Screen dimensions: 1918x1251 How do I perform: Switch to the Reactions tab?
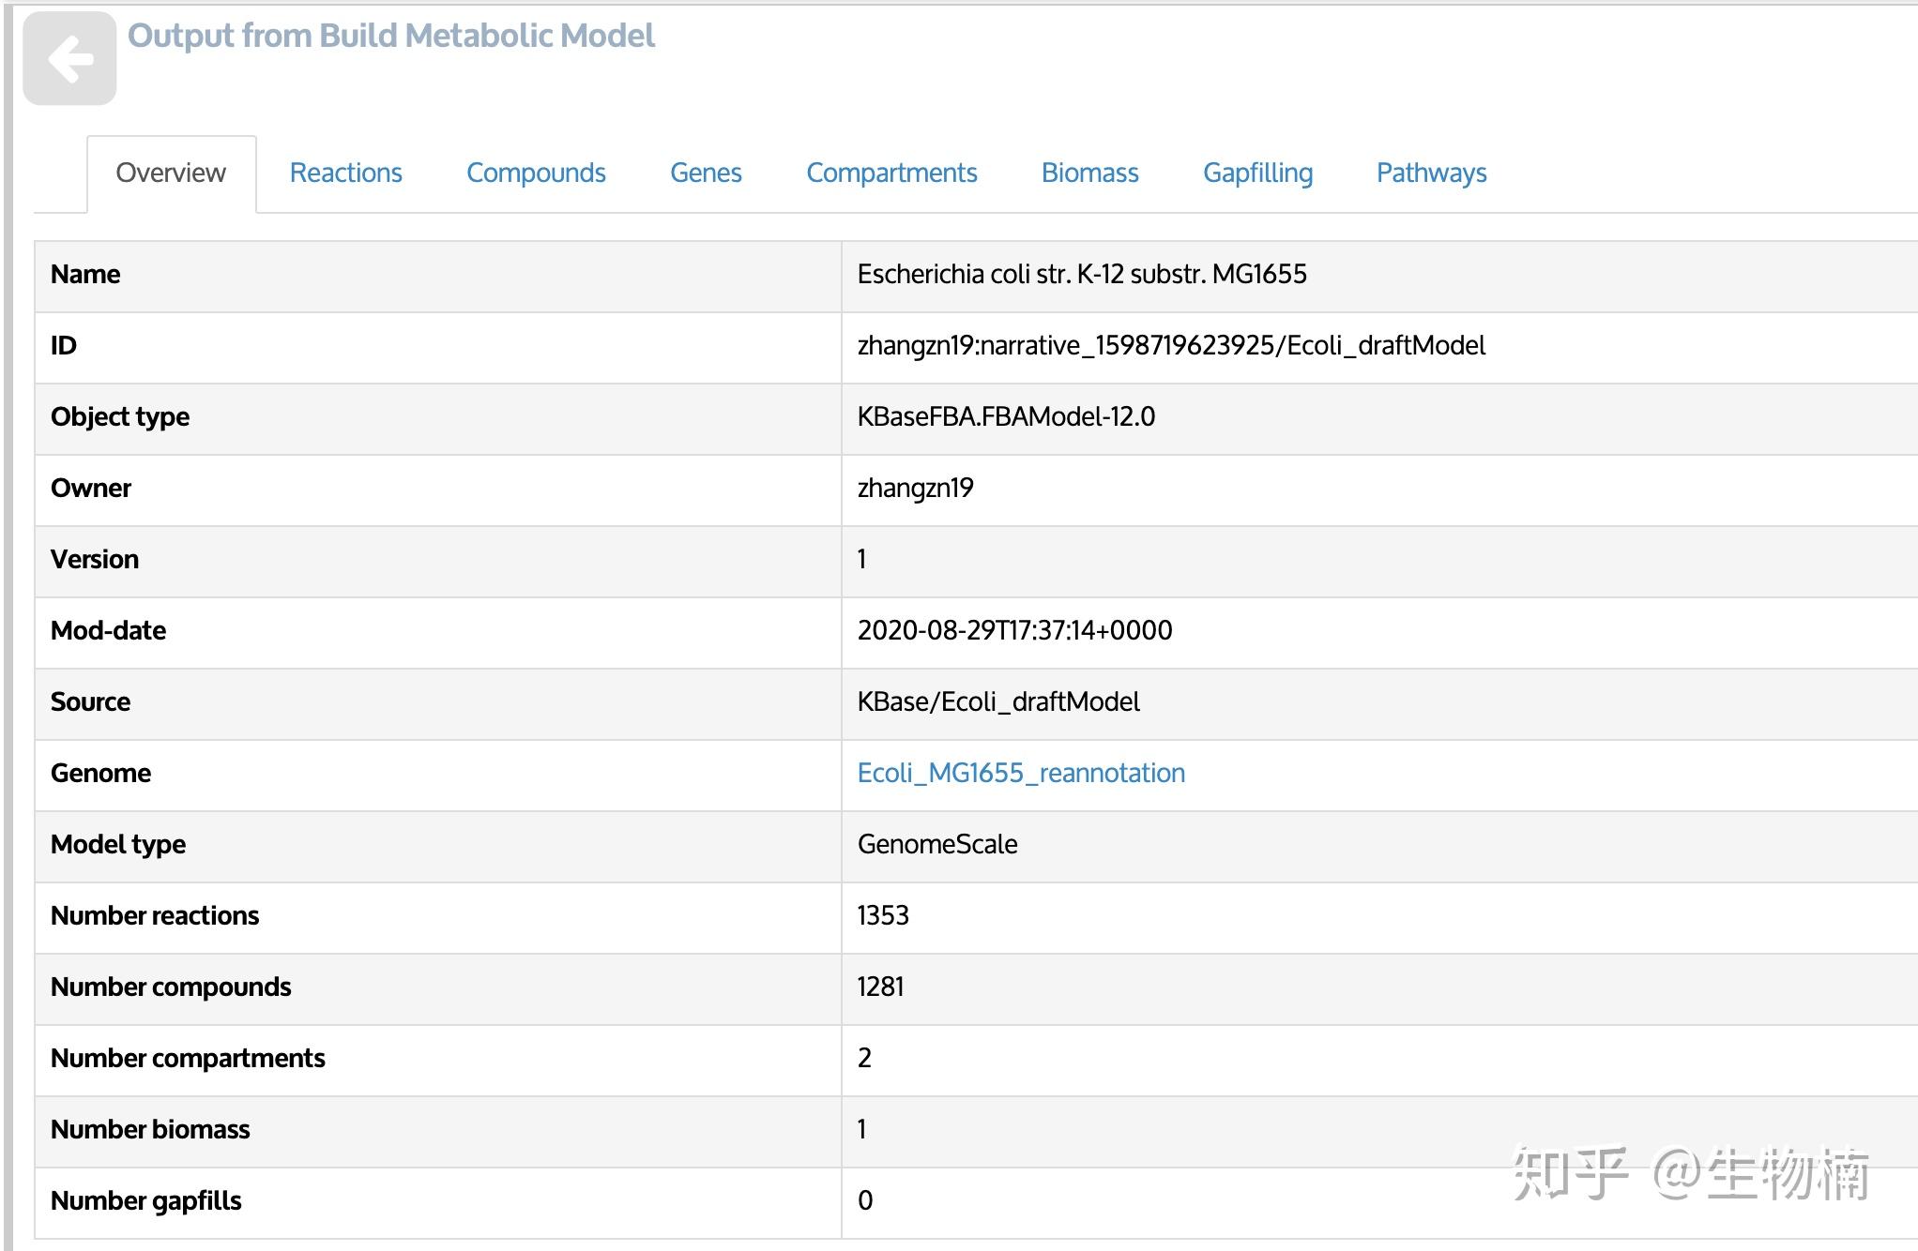tap(345, 173)
